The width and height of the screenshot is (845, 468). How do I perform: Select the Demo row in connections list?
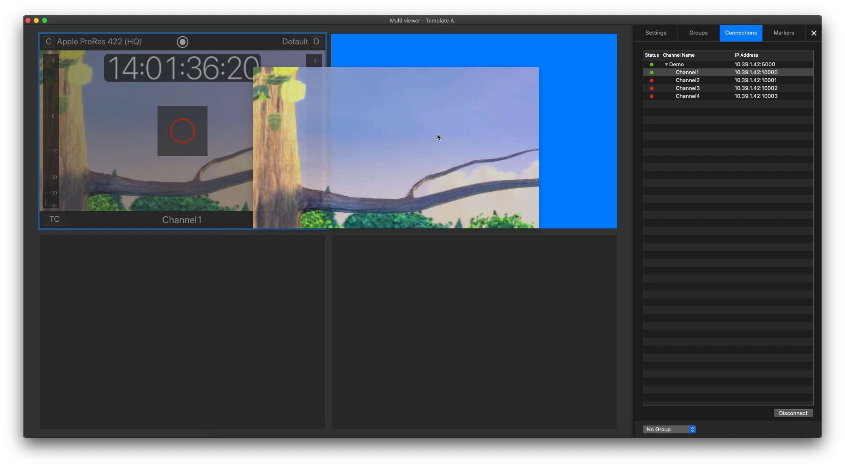728,65
